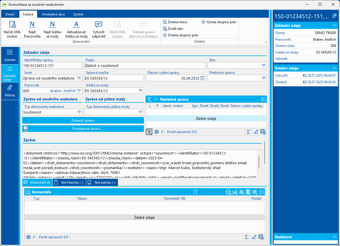The image size is (340, 246).
Task: Open hamburger menu of Komentáře panel
Action: click(x=261, y=192)
